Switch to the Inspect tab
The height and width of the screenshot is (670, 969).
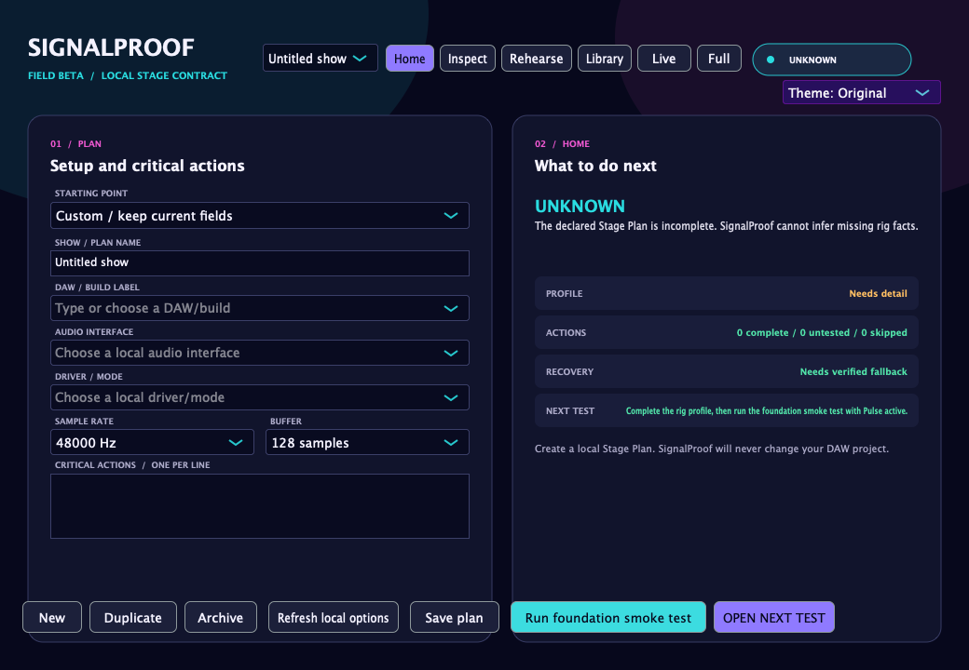click(467, 59)
